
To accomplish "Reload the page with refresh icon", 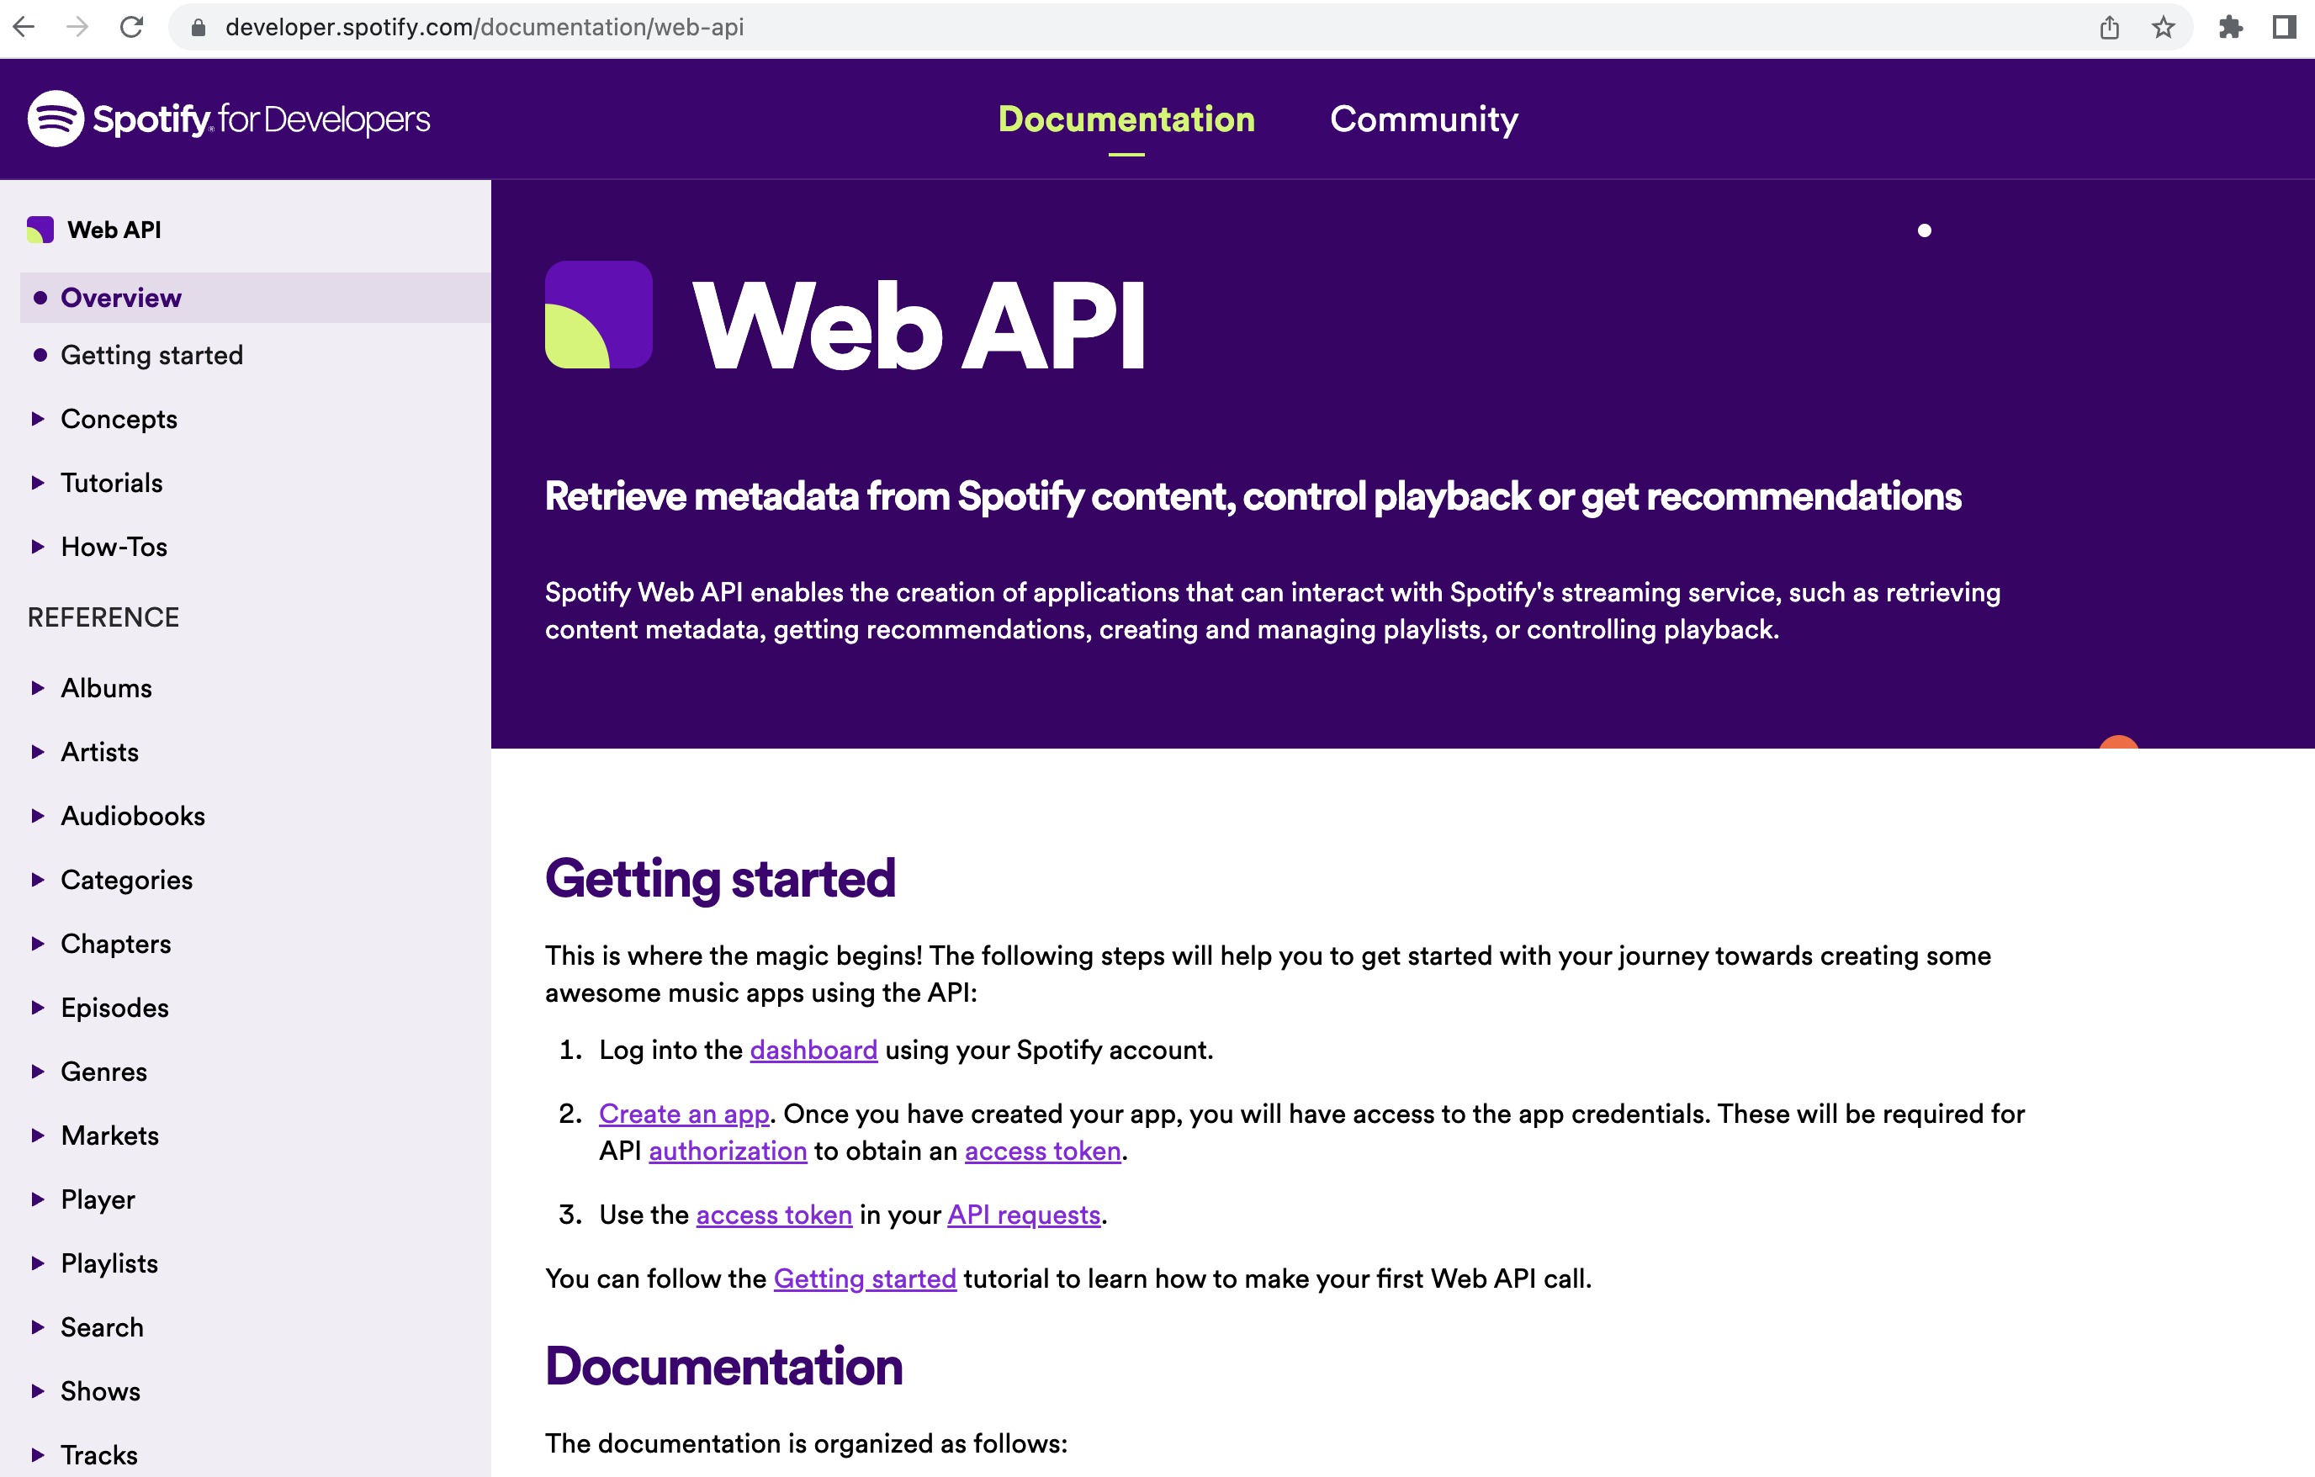I will tap(132, 27).
